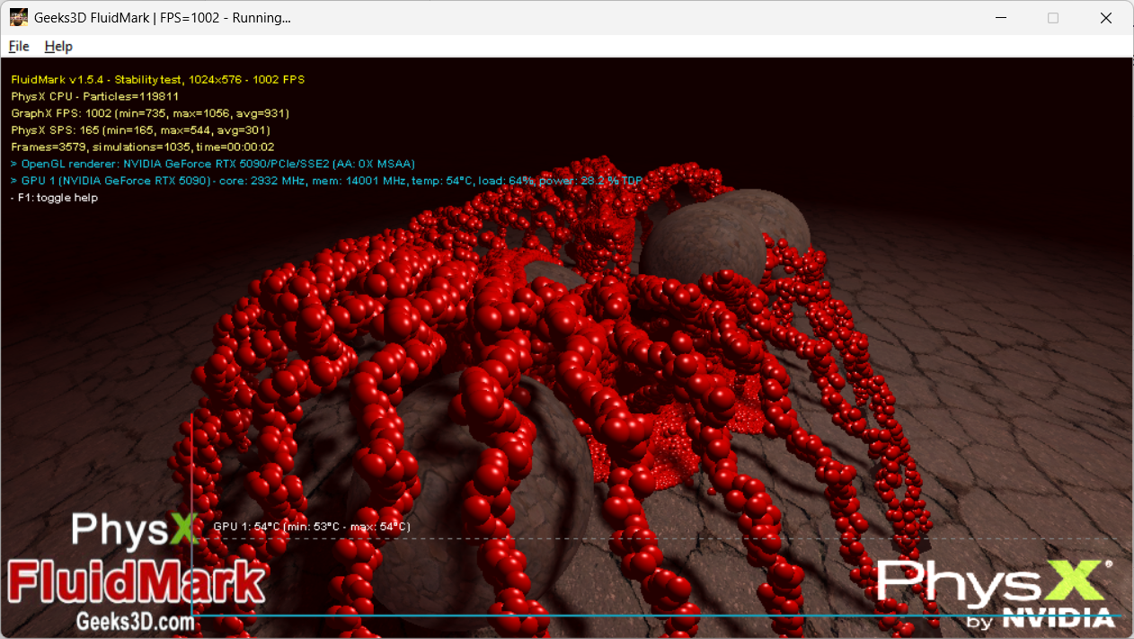This screenshot has height=639, width=1134.
Task: Click the 'F1: toggle help' hint
Action: coord(54,198)
